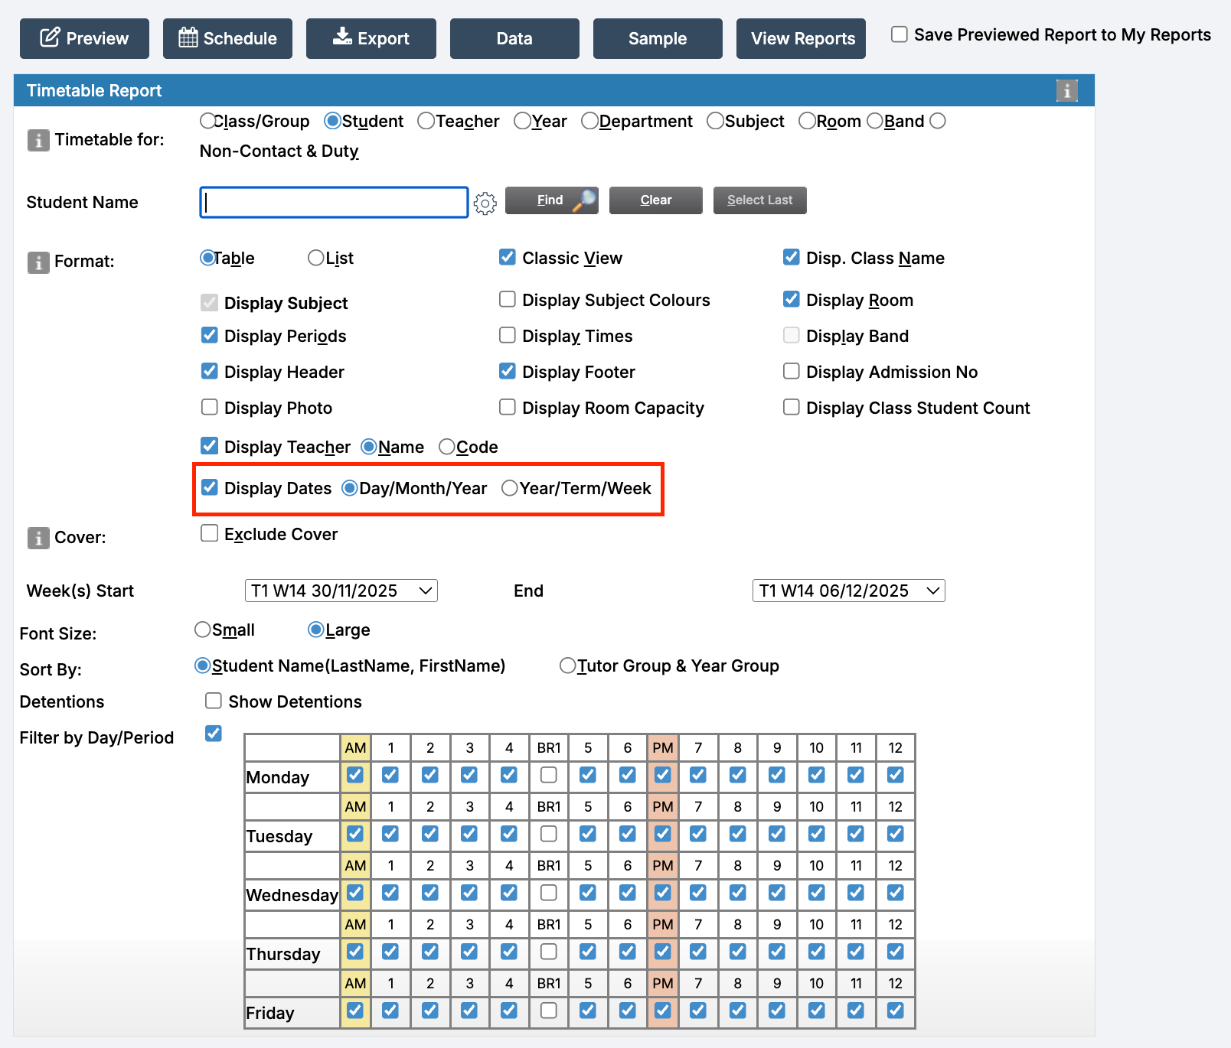
Task: Click the info icon next to Format
Action: tap(38, 262)
